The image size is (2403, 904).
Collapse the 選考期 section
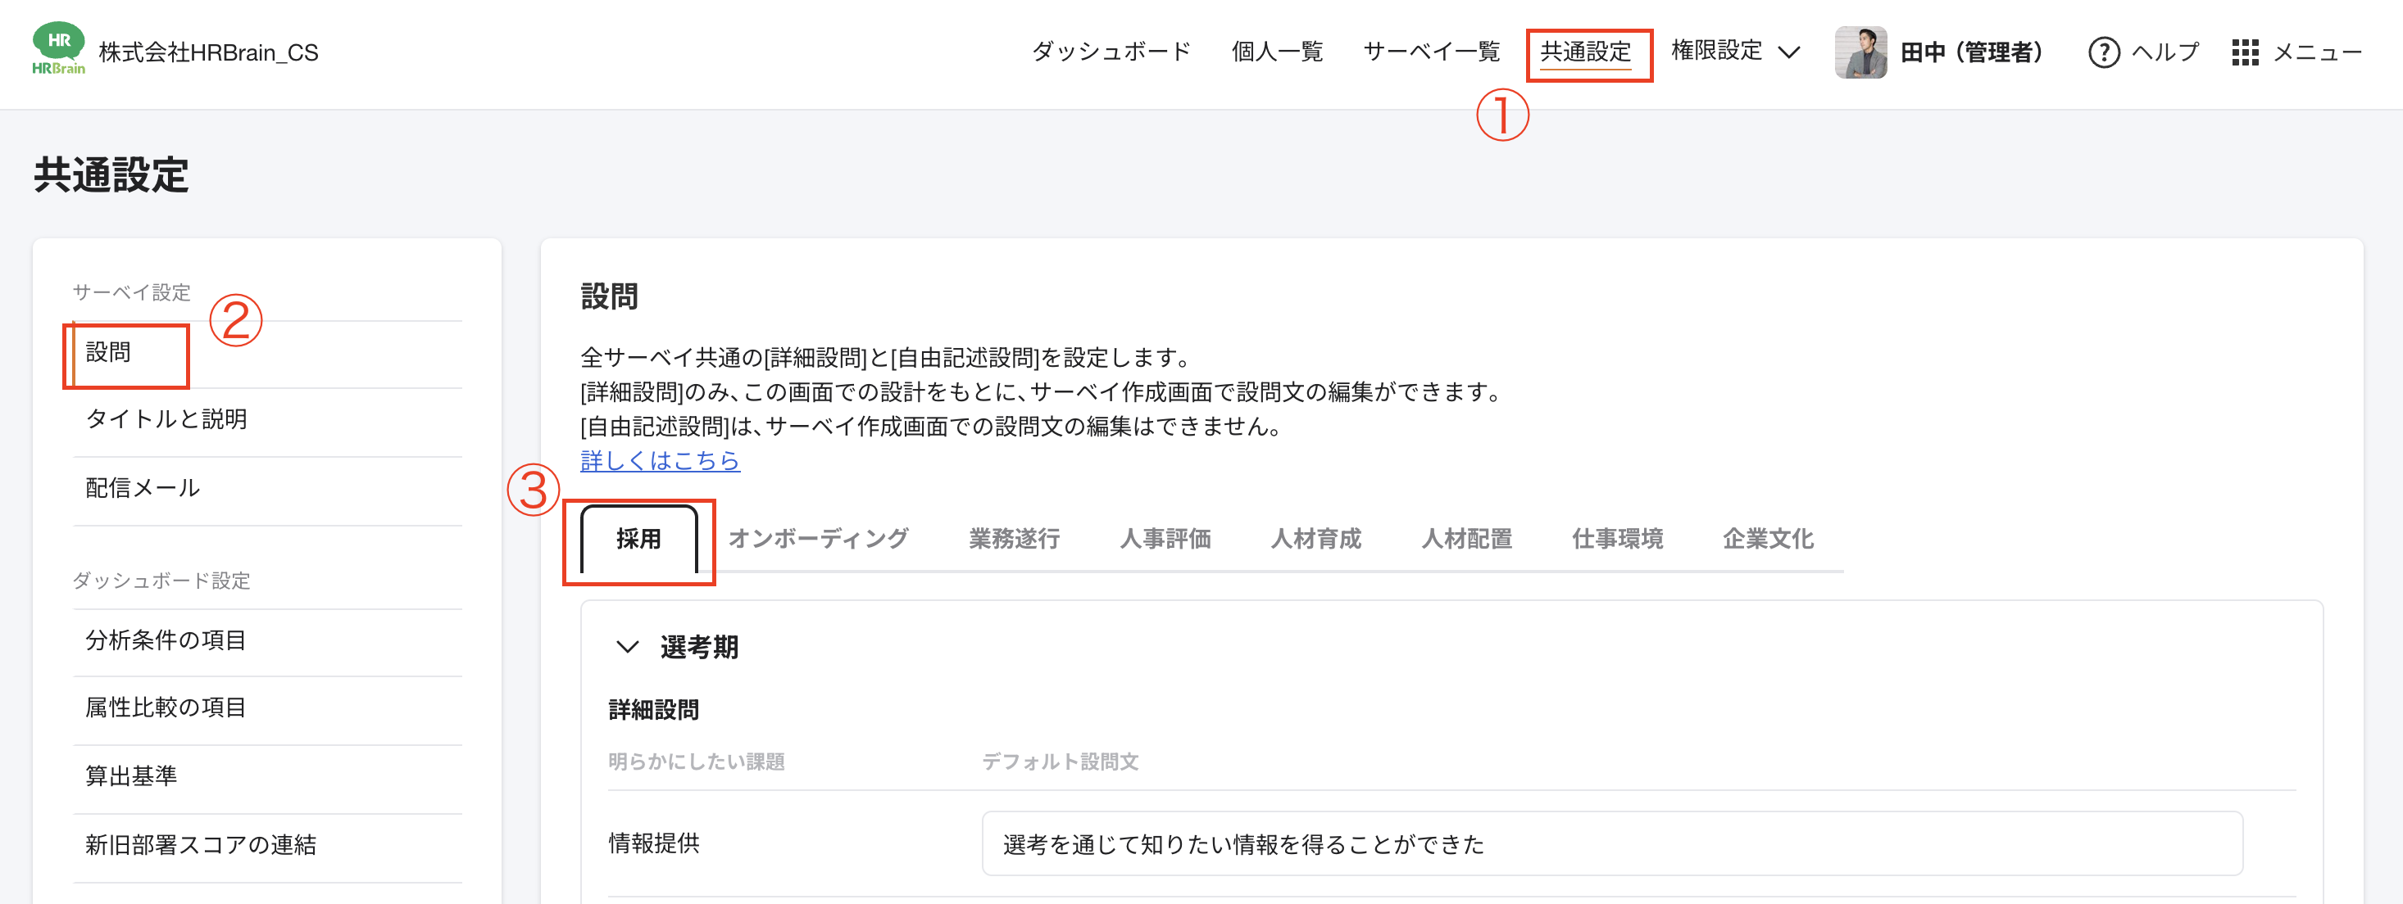(x=627, y=648)
